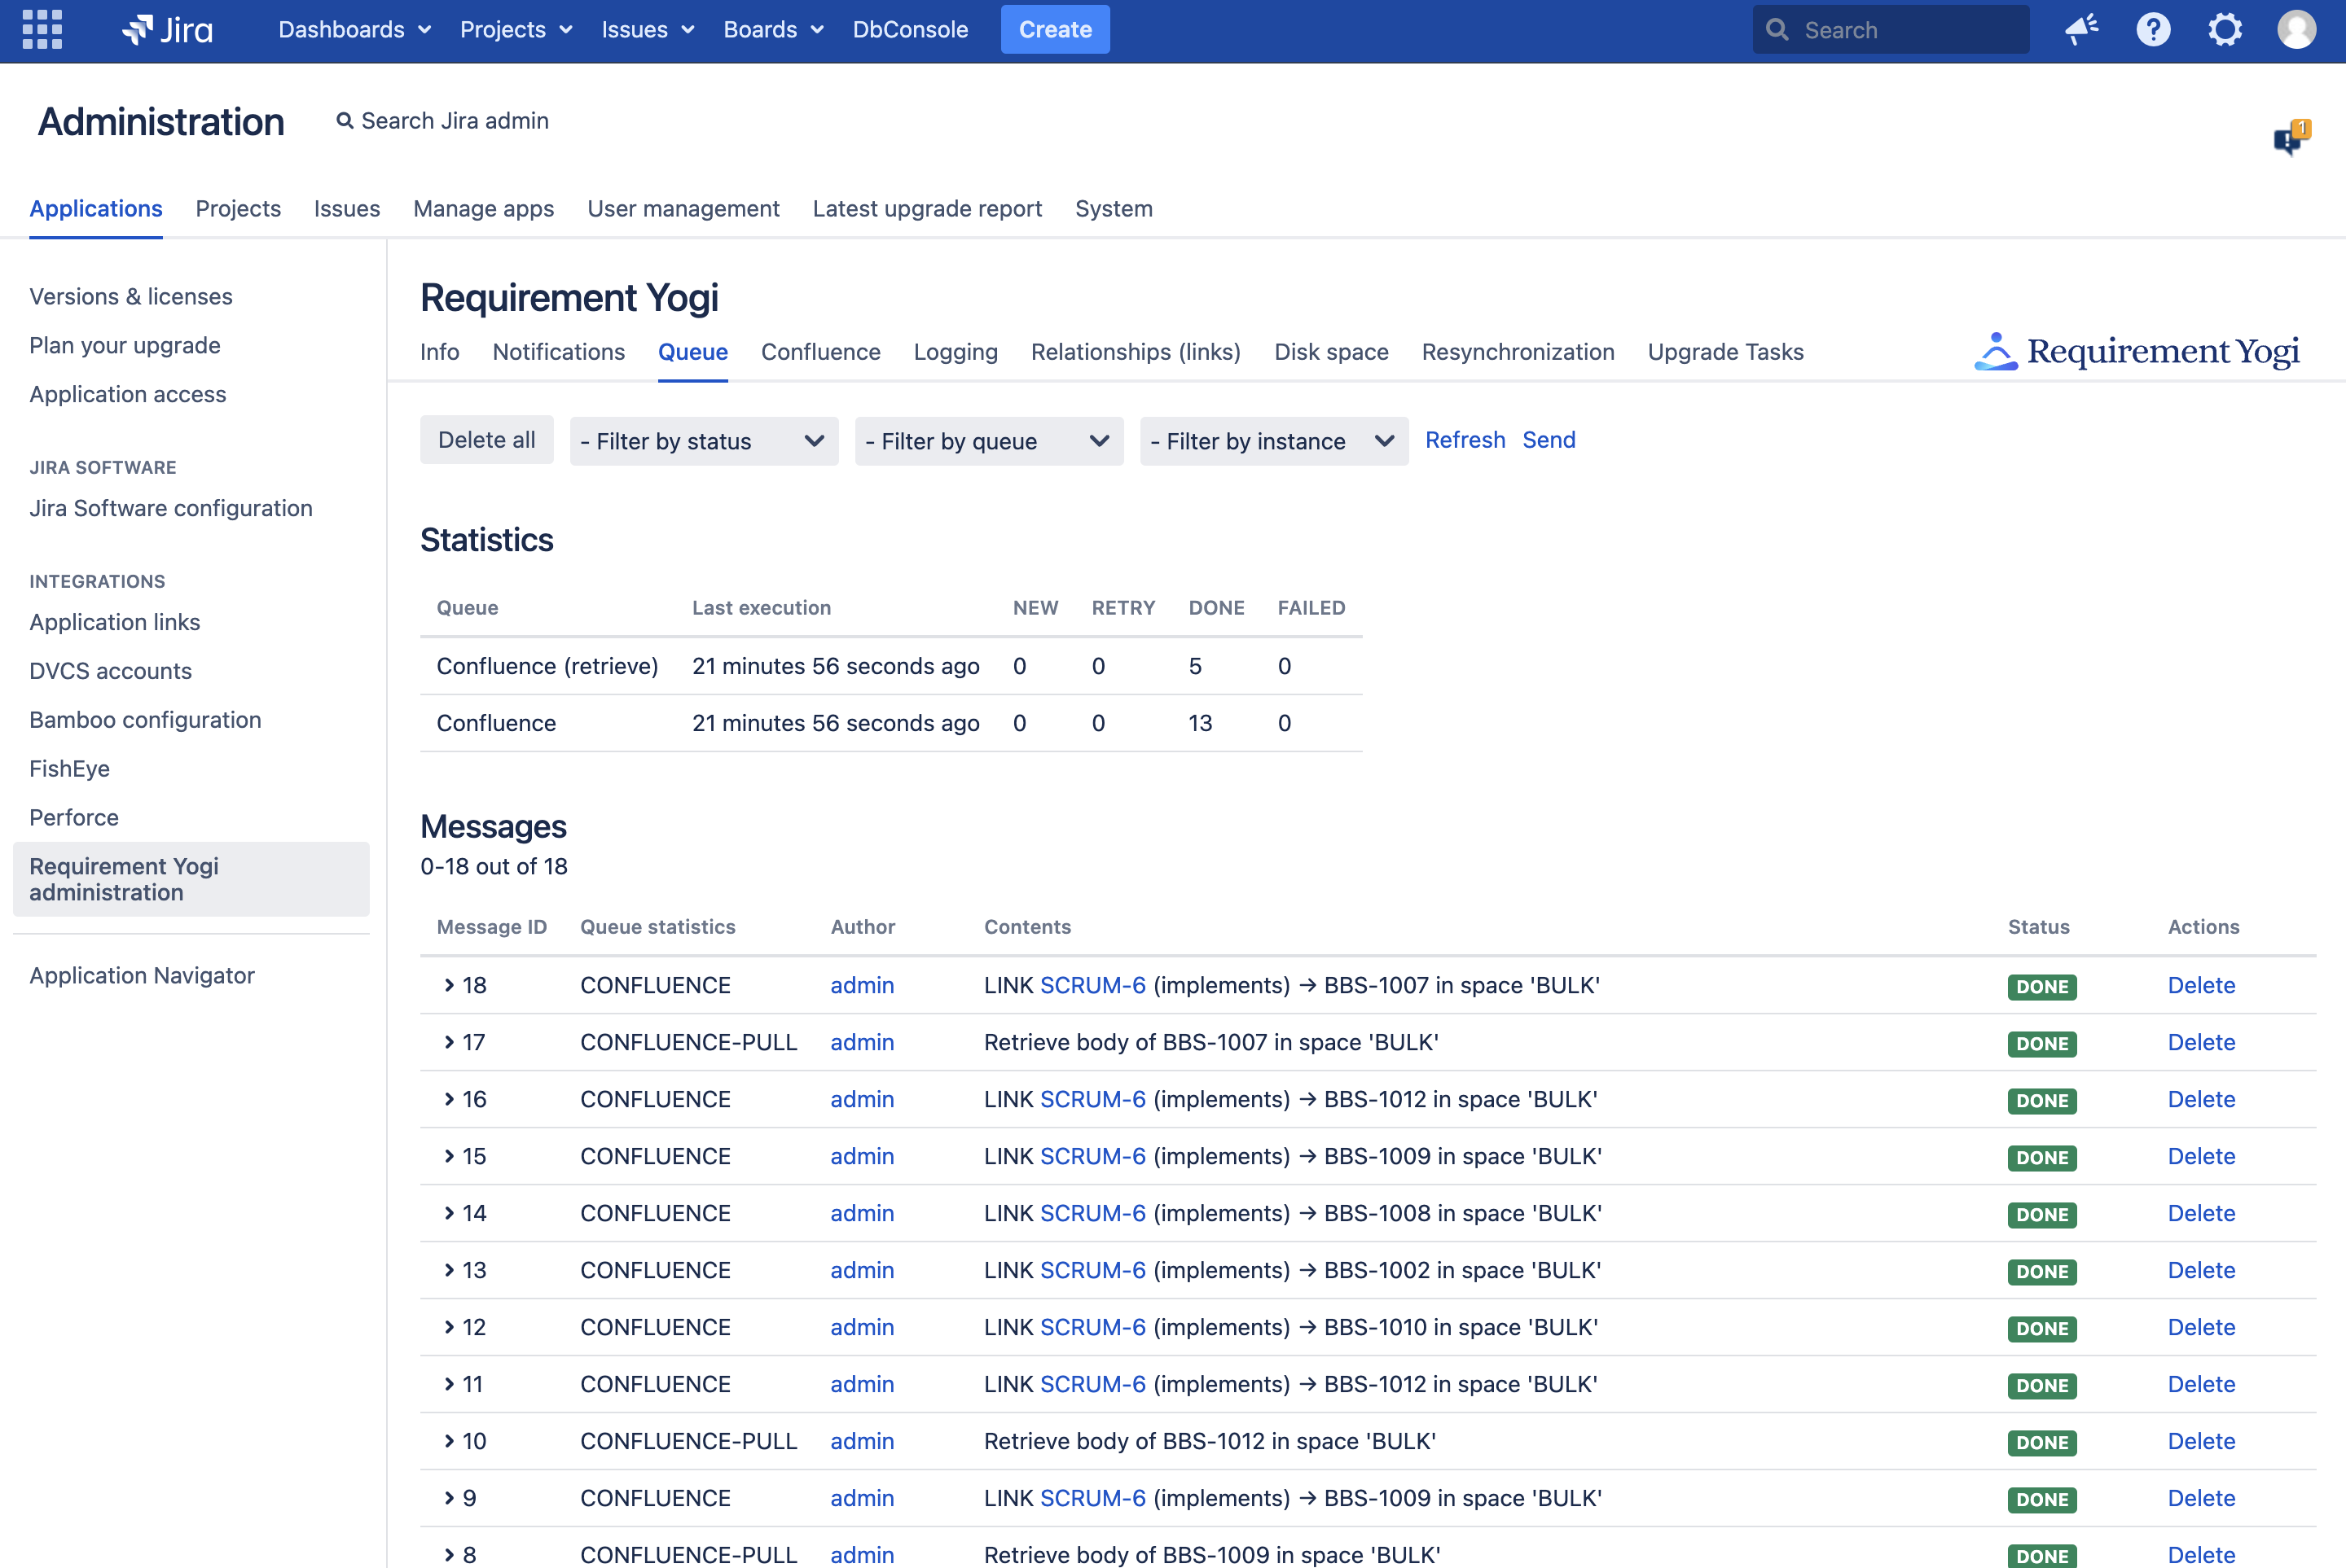Image resolution: width=2346 pixels, height=1568 pixels.
Task: Delete message 16 using its Delete link
Action: point(2201,1099)
